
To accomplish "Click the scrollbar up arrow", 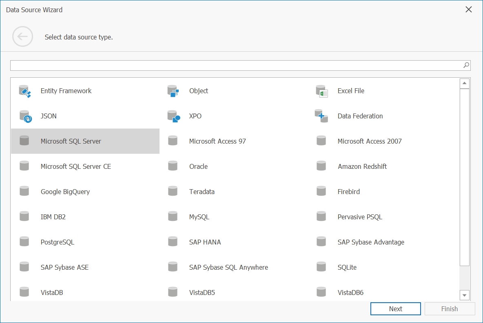I will tap(465, 83).
